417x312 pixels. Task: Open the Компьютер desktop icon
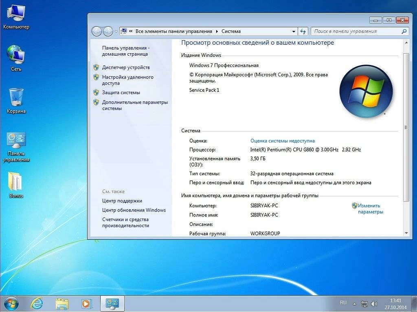tap(16, 17)
